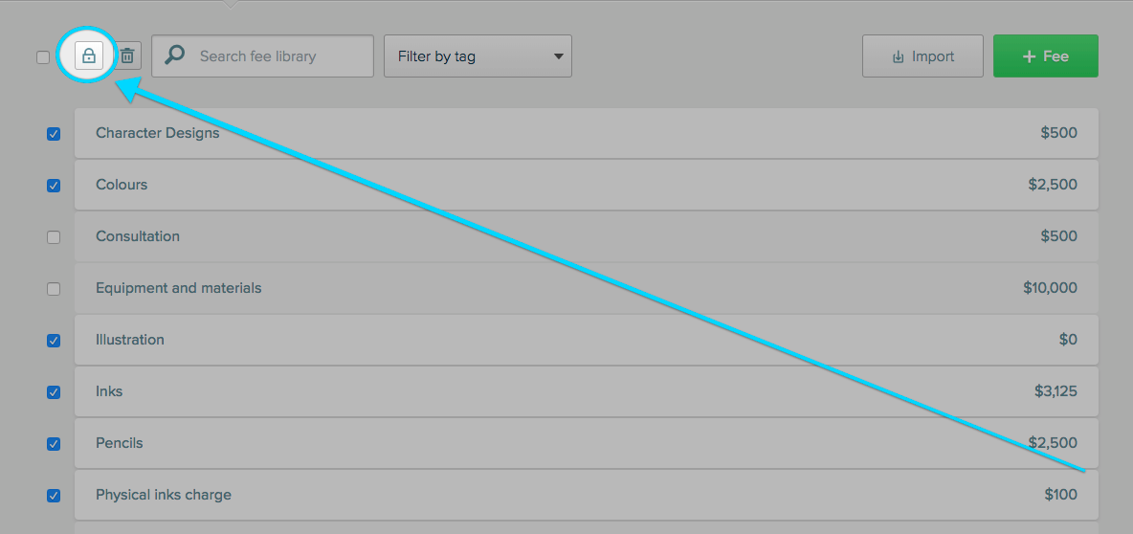Select the Illustration fee row

(586, 340)
